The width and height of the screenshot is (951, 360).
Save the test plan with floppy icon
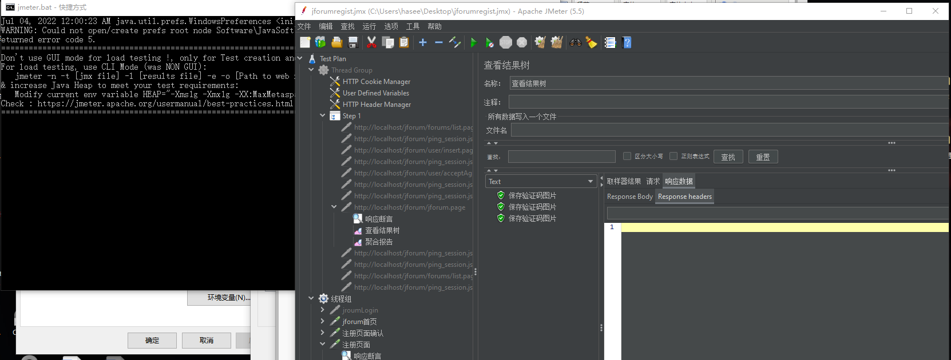[352, 42]
